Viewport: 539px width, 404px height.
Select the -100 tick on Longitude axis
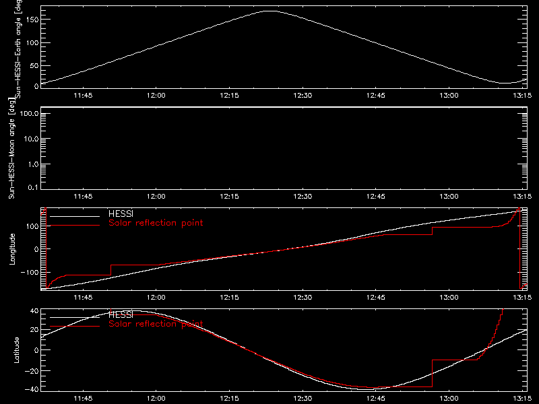click(30, 272)
